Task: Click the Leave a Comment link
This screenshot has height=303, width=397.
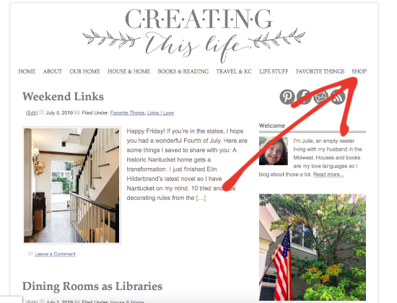Action: [55, 254]
